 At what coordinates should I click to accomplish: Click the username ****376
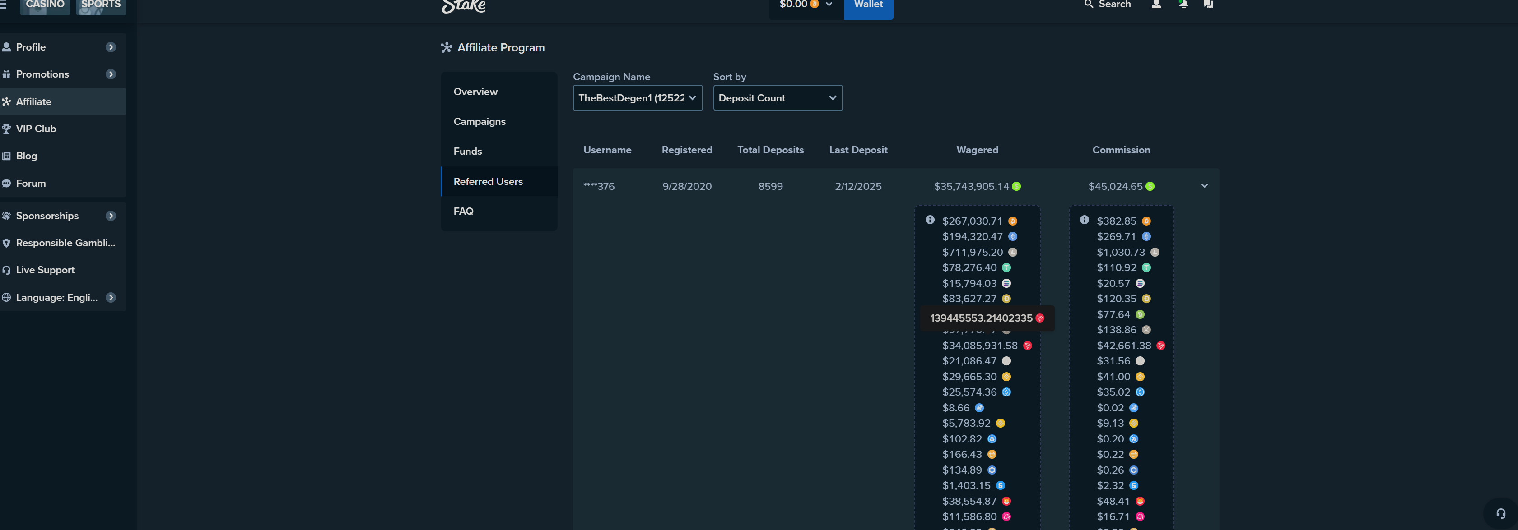pos(599,187)
